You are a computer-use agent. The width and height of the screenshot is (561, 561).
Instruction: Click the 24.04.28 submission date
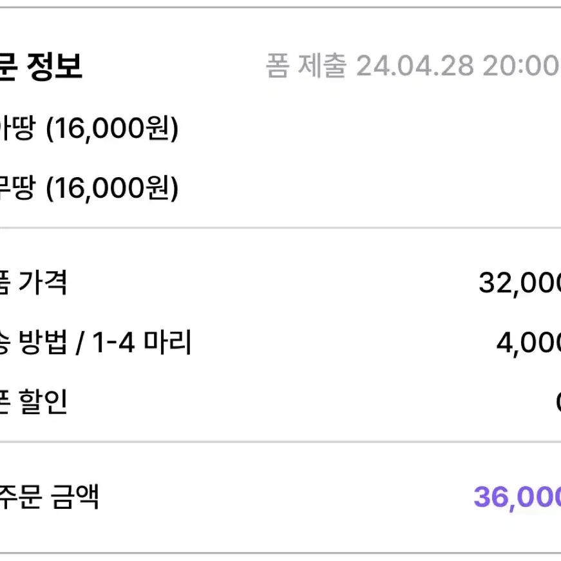[x=415, y=66]
